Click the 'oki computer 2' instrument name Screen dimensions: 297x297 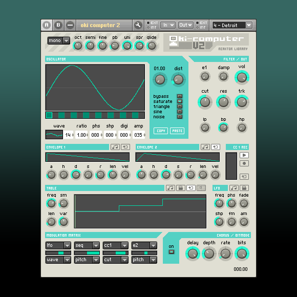(x=100, y=25)
